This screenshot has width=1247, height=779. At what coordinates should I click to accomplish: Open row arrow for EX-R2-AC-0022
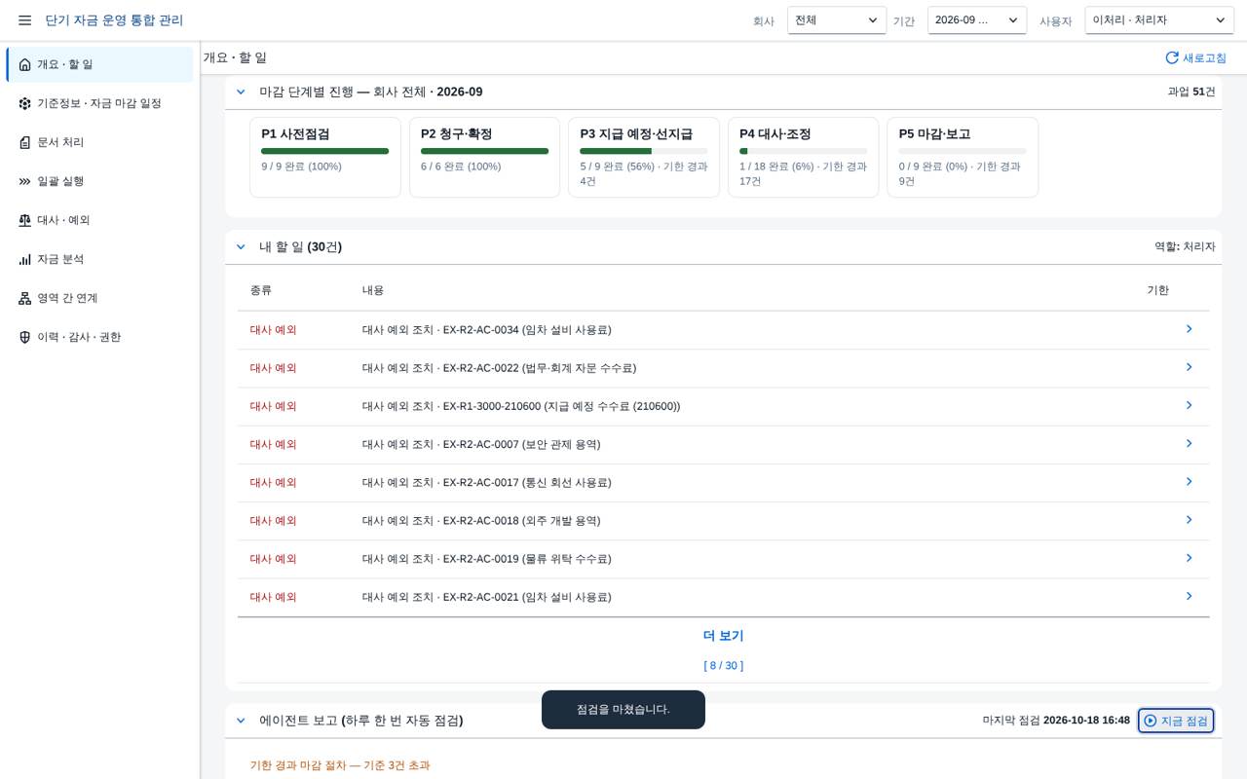(1189, 367)
